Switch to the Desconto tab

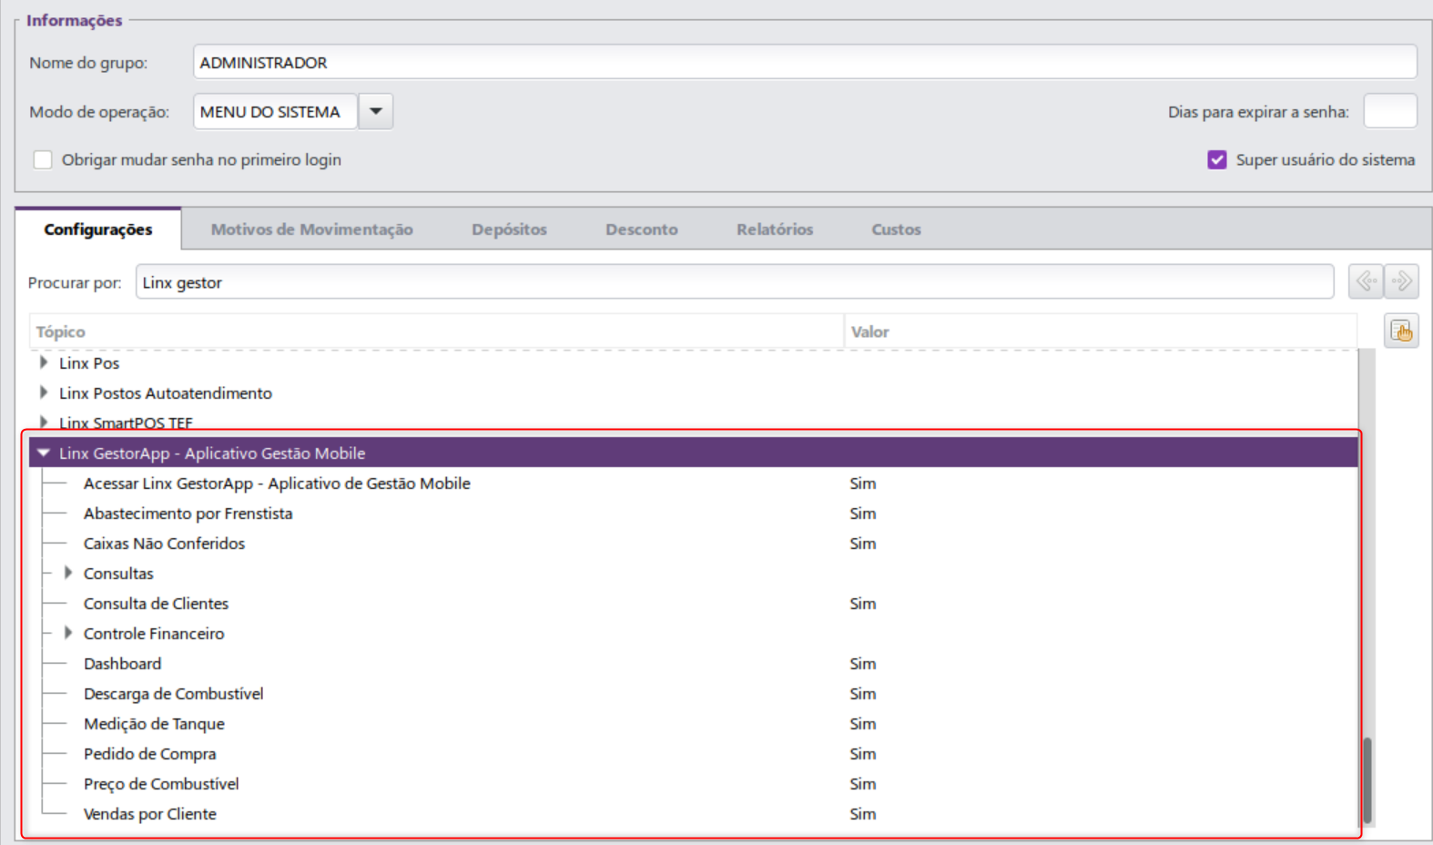[642, 229]
